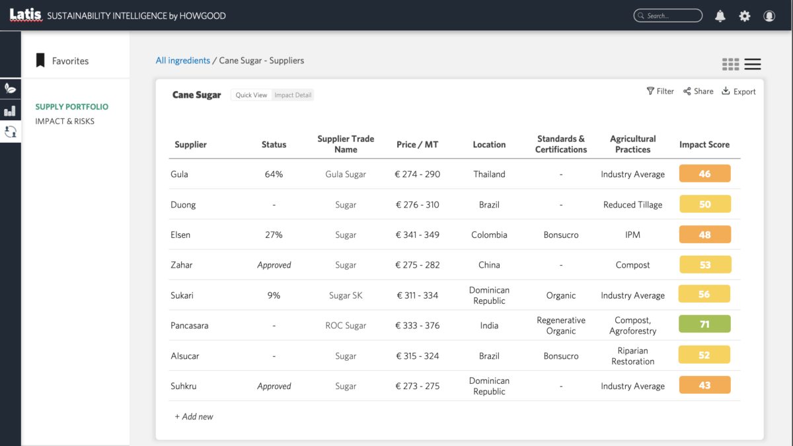Click the user profile icon

[x=769, y=16]
